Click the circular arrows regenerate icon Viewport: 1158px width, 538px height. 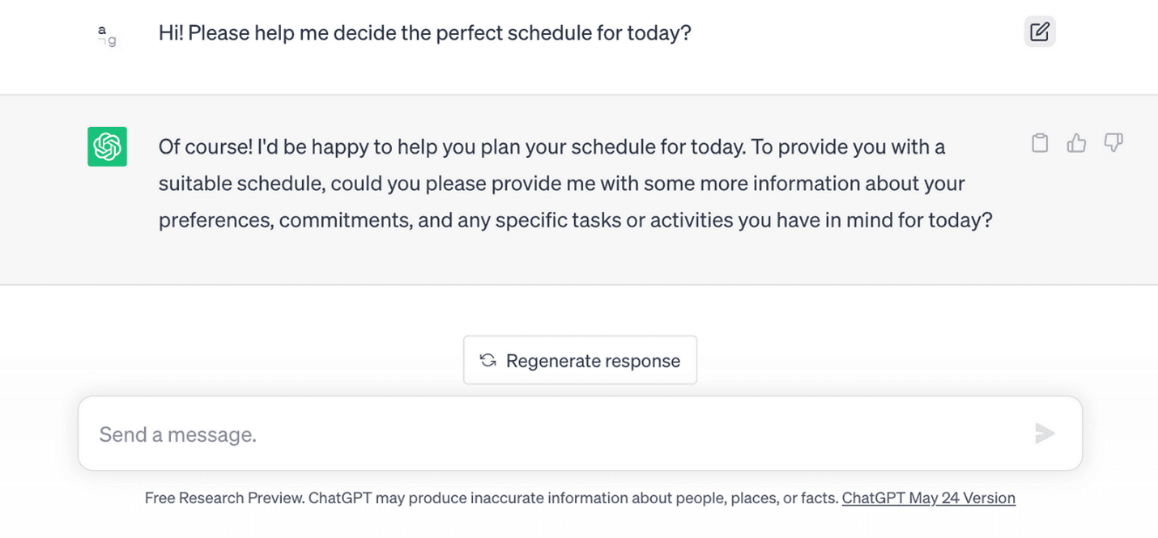(487, 361)
